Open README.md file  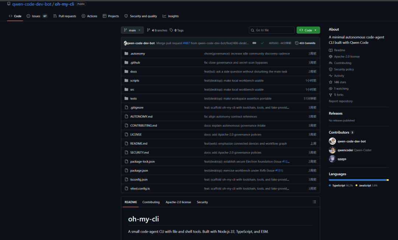[x=139, y=144]
